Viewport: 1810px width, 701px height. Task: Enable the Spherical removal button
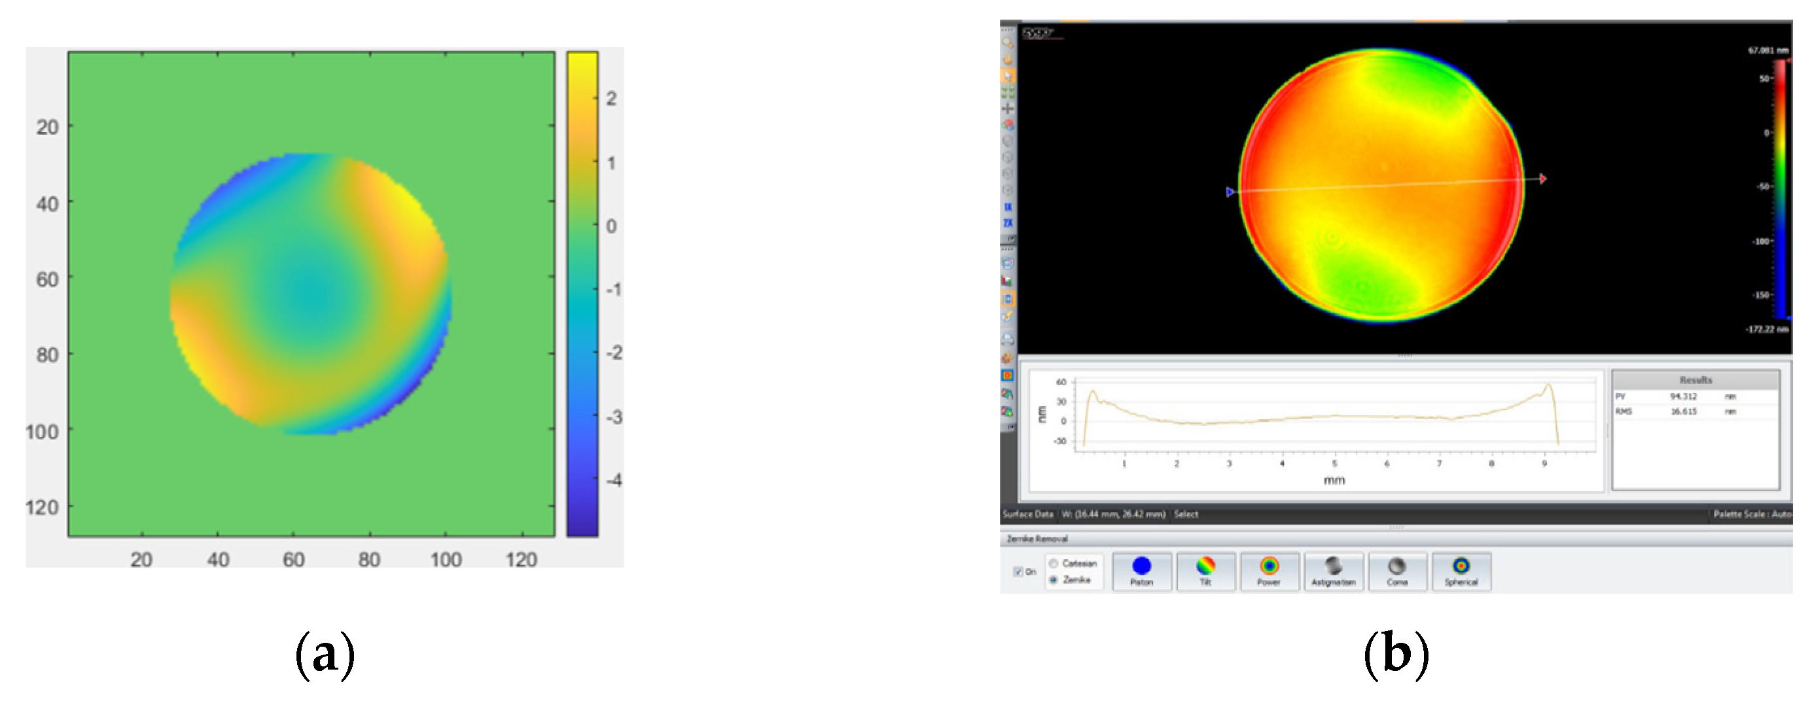click(x=1461, y=571)
